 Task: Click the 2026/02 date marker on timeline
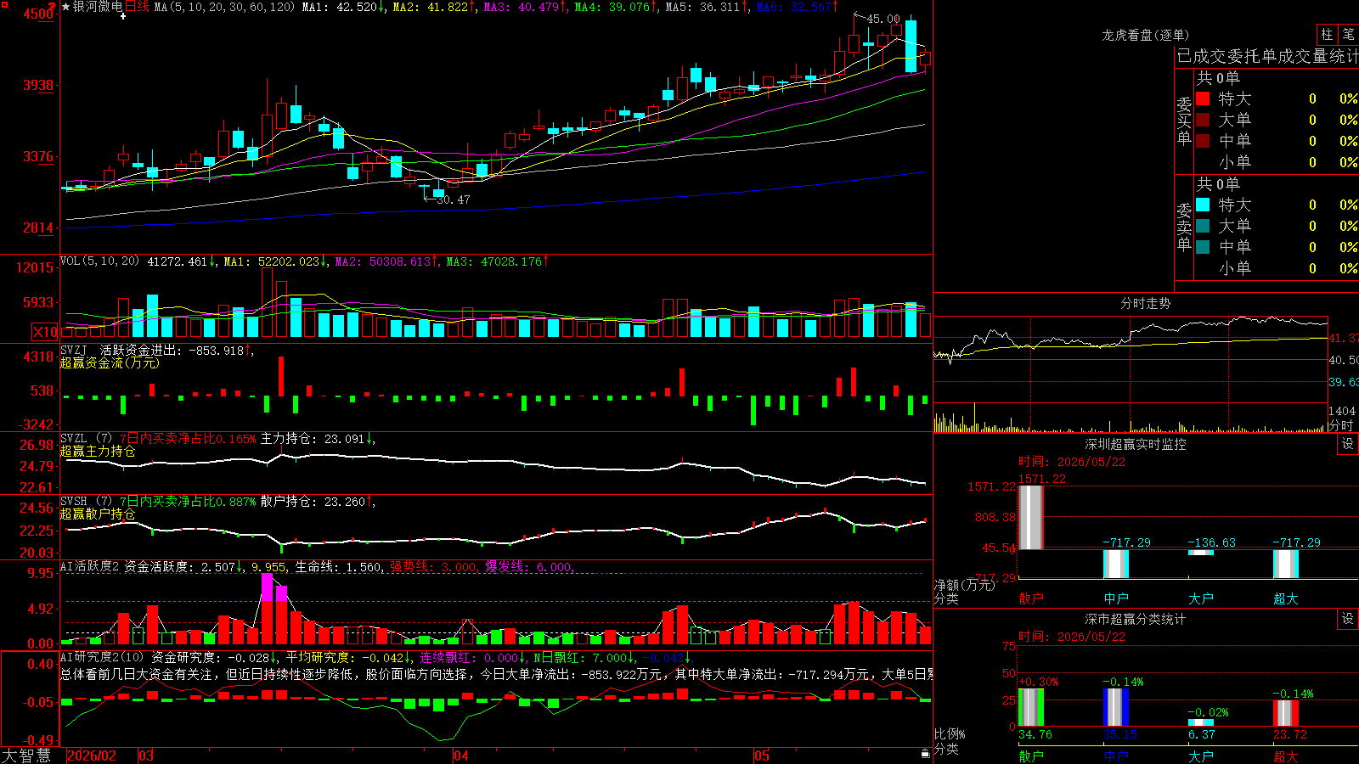point(92,756)
